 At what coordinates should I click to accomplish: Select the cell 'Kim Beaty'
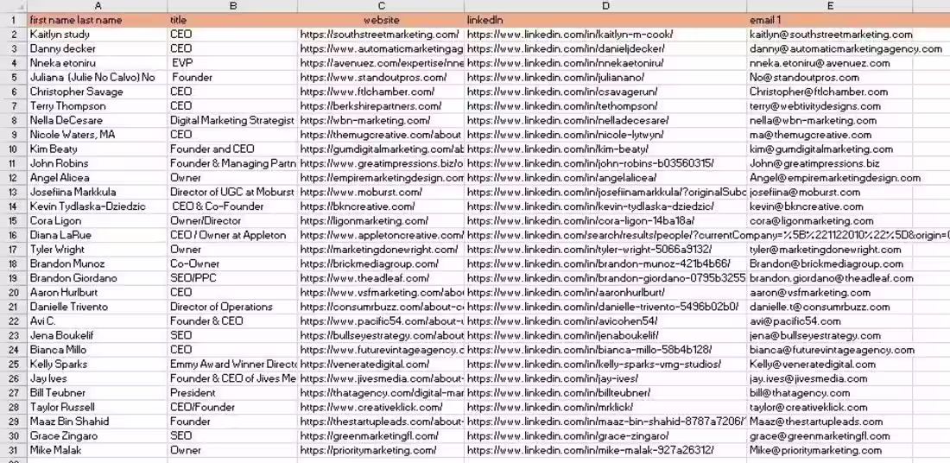tap(98, 149)
